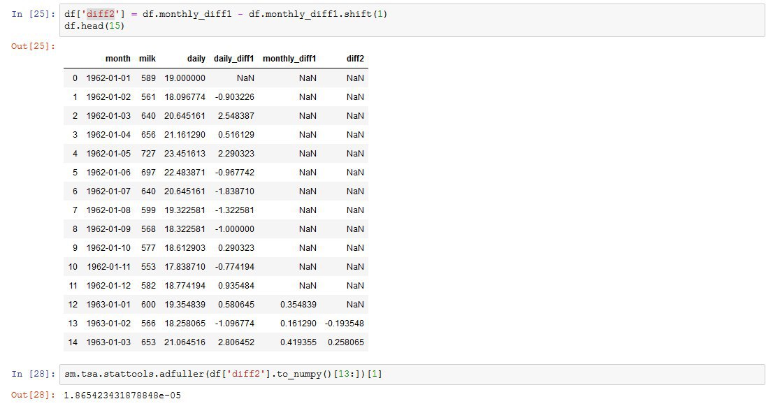
Task: Click milk value 561
Action: point(148,97)
